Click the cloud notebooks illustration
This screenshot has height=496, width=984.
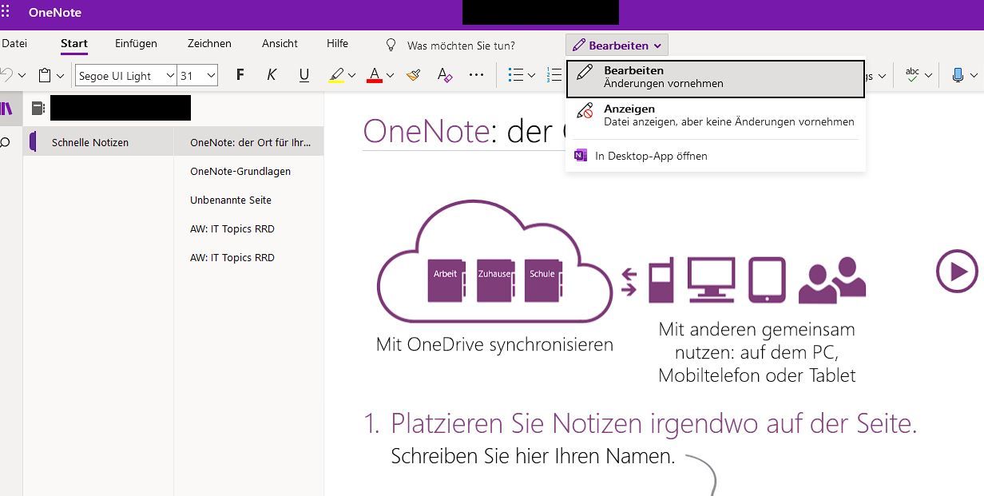pyautogui.click(x=495, y=261)
